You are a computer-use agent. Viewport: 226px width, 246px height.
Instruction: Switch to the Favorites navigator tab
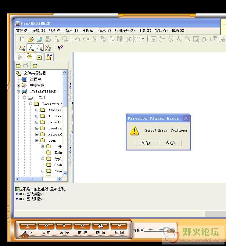39,57
